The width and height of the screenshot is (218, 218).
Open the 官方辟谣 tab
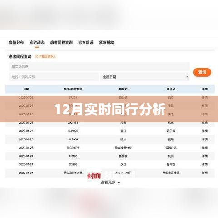(86, 42)
